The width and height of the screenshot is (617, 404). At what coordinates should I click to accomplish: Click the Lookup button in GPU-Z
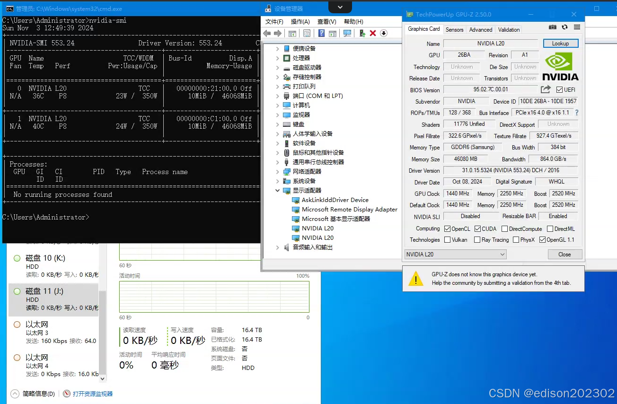click(560, 44)
